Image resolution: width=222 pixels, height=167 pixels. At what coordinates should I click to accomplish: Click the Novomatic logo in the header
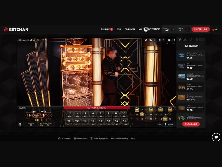coord(145,29)
